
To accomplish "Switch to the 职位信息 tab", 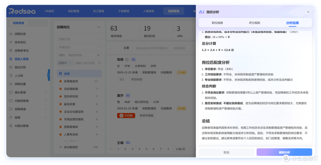I will pos(217,23).
